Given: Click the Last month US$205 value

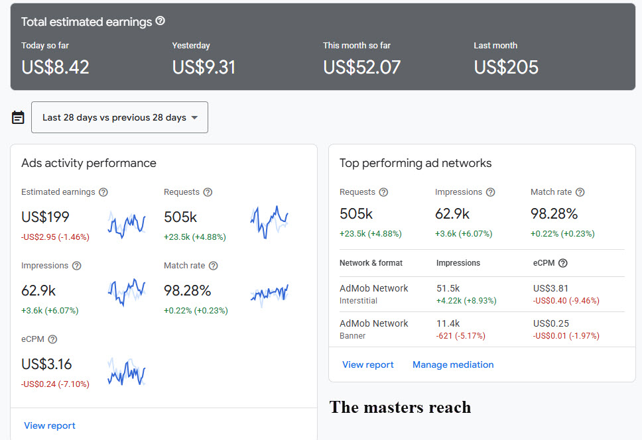Looking at the screenshot, I should tap(506, 68).
